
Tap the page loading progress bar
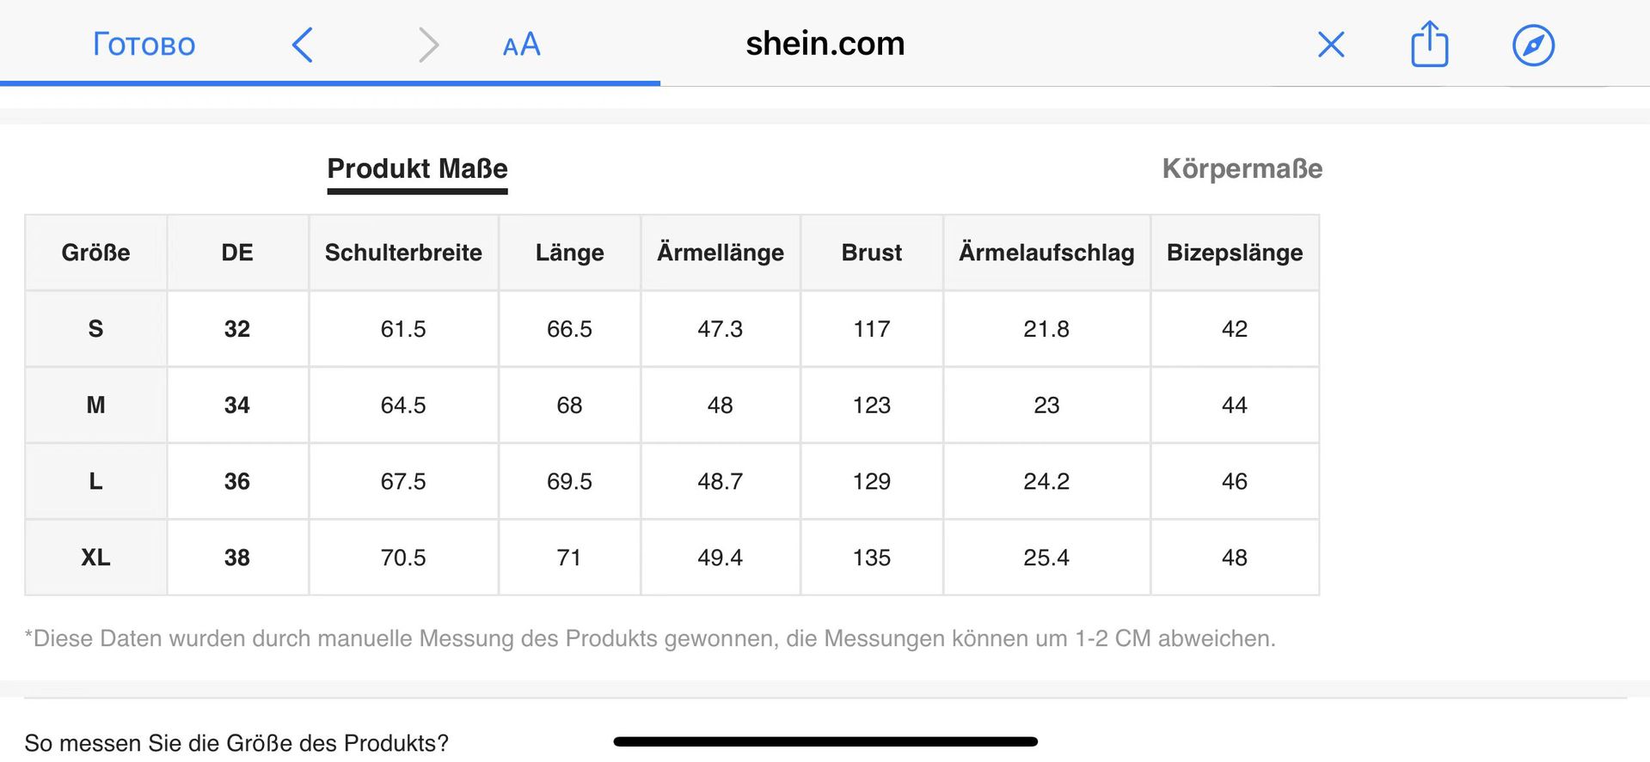point(330,83)
